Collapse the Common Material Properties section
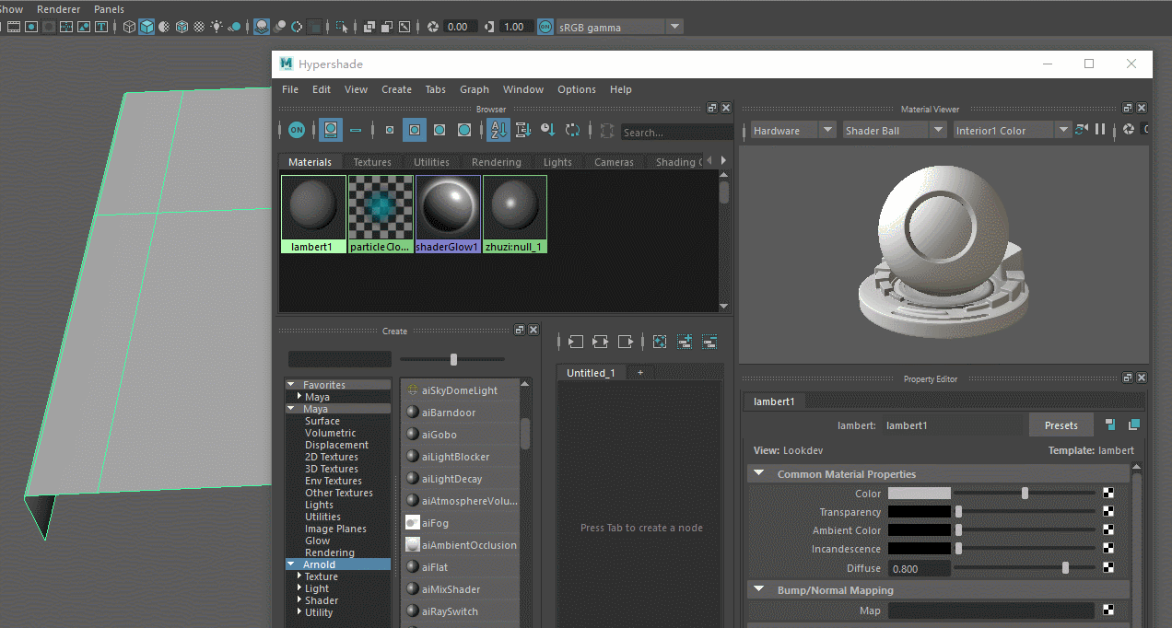The image size is (1172, 628). [x=759, y=473]
